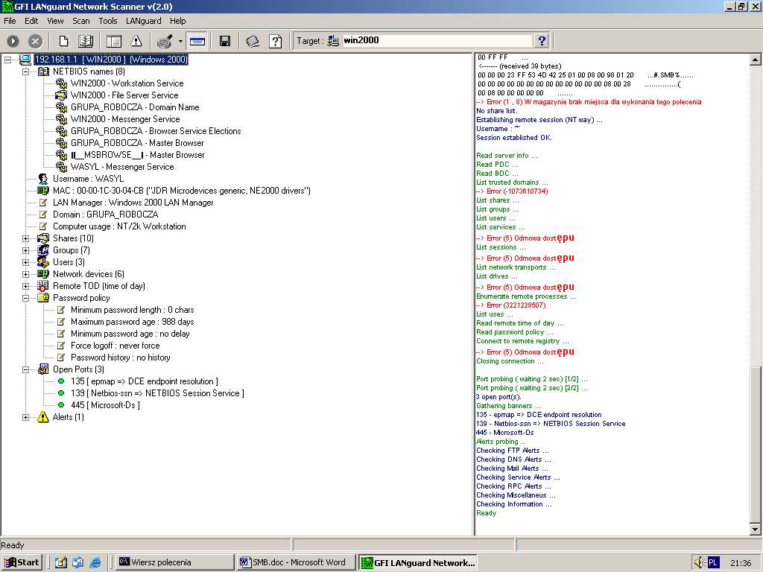
Task: Open the help document toolbar icon
Action: [x=276, y=42]
